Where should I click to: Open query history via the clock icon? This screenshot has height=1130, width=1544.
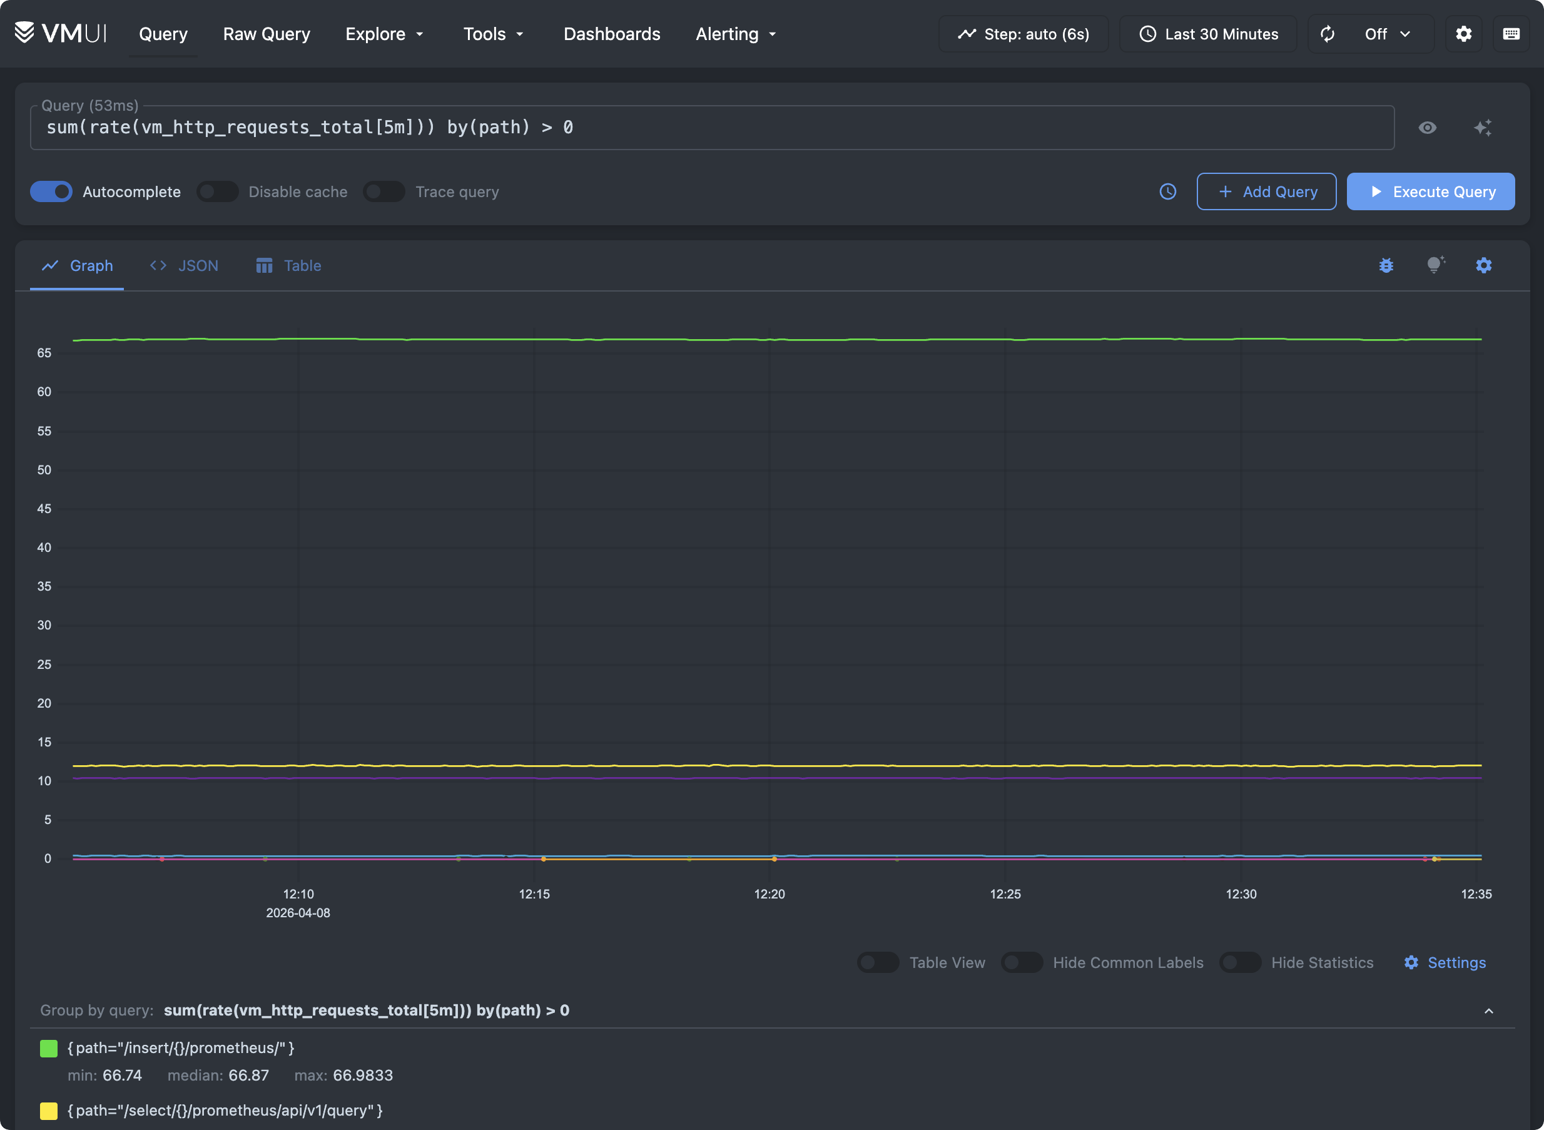coord(1167,191)
